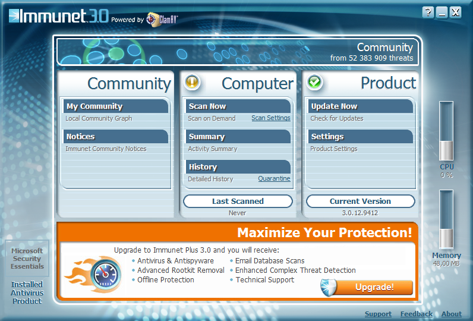The height and width of the screenshot is (321, 473).
Task: Click the orange Upgrade! button
Action: pyautogui.click(x=374, y=287)
